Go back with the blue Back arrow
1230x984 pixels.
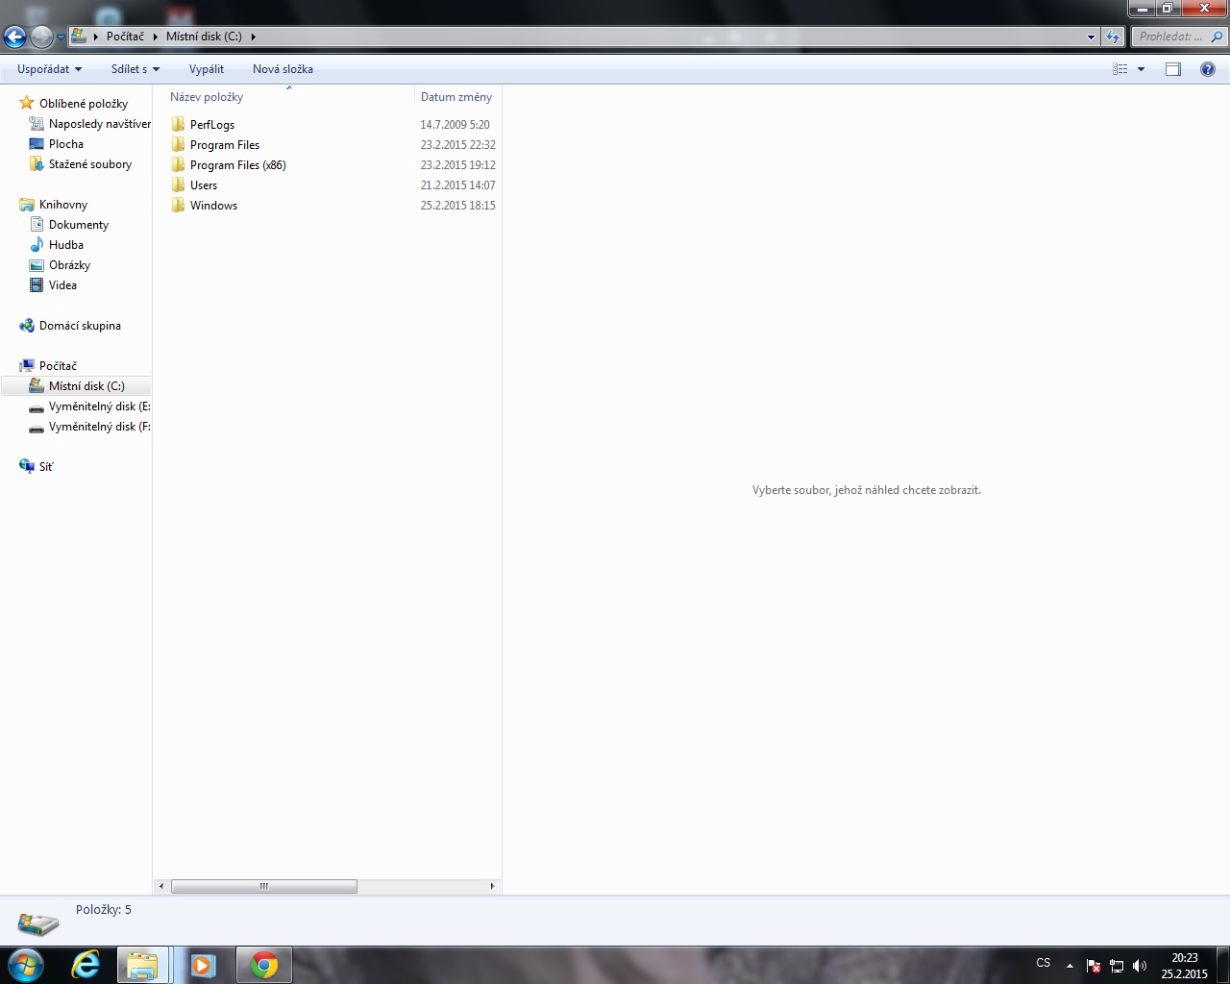click(14, 37)
